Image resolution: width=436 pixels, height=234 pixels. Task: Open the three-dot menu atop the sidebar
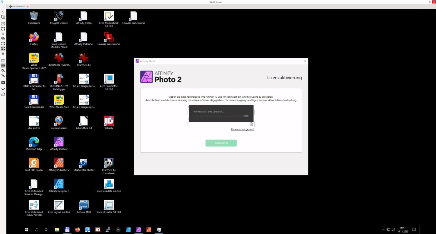3,6
